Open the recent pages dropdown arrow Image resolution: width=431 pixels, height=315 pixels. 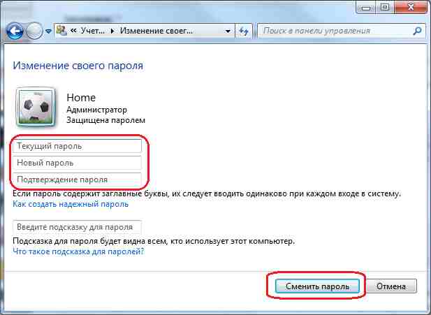pos(48,31)
